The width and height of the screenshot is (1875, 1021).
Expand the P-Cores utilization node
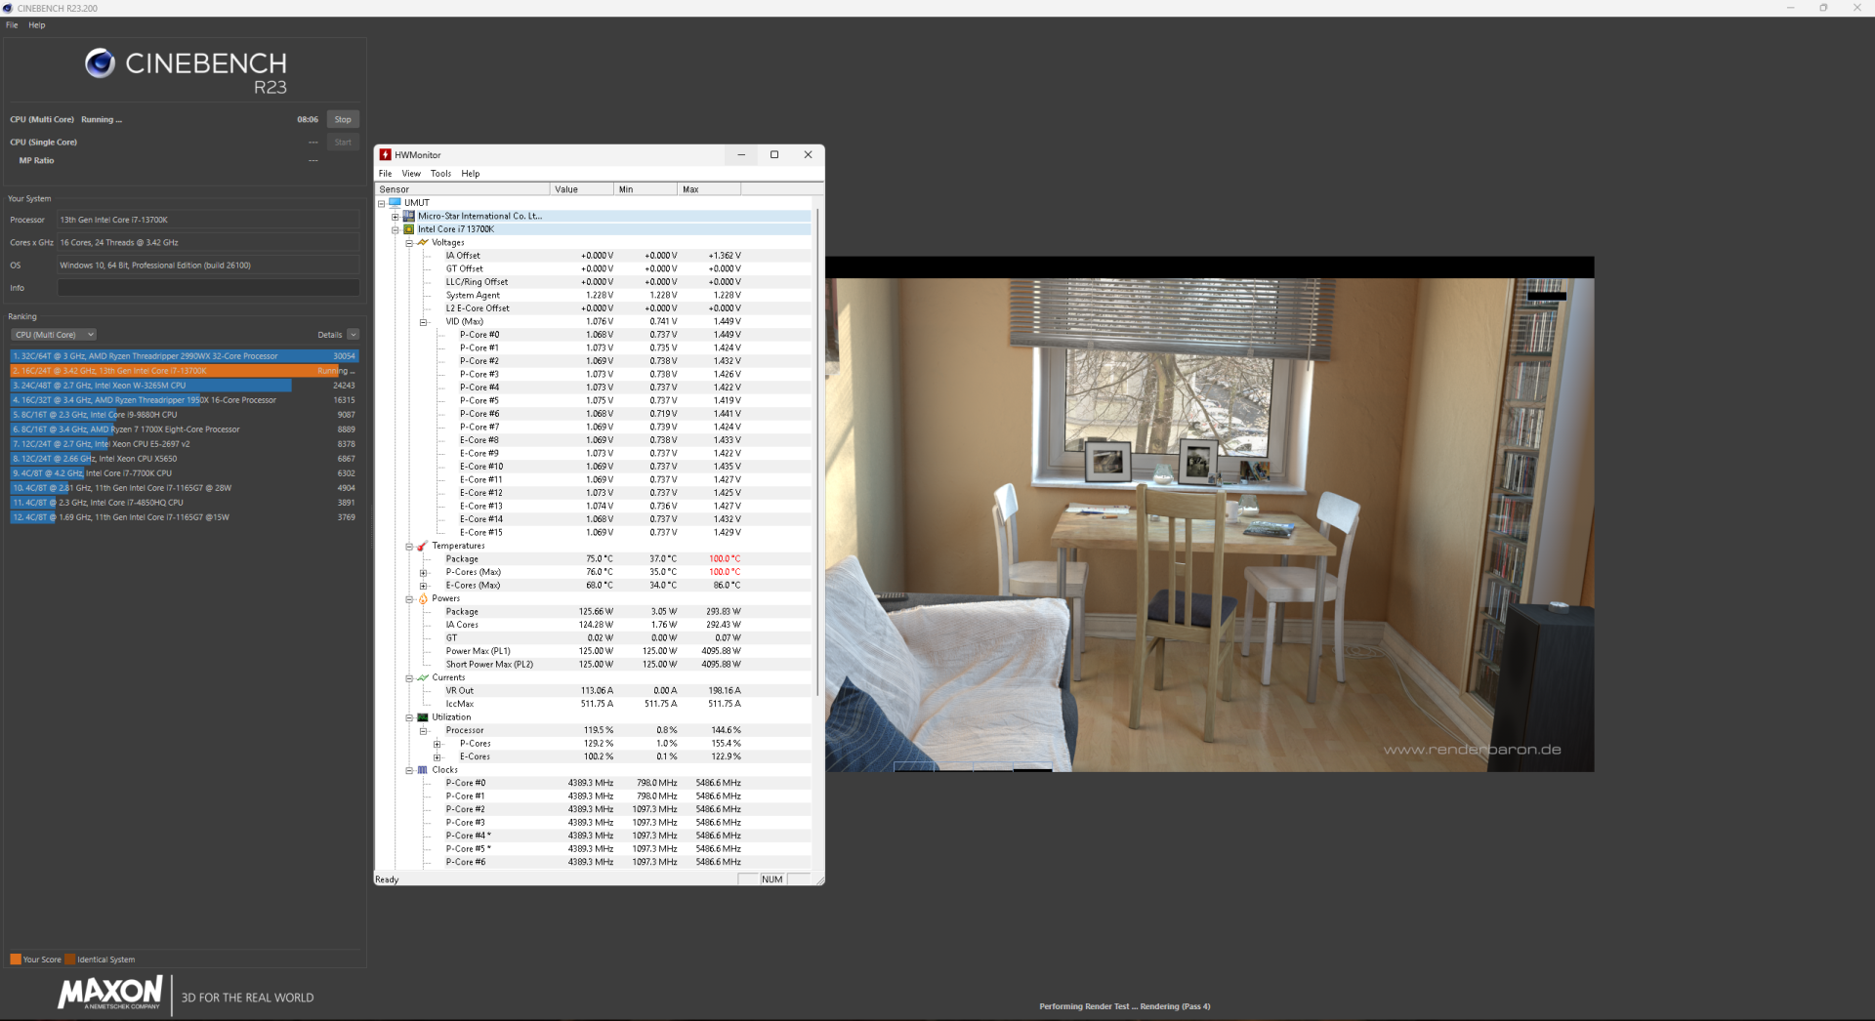tap(437, 744)
